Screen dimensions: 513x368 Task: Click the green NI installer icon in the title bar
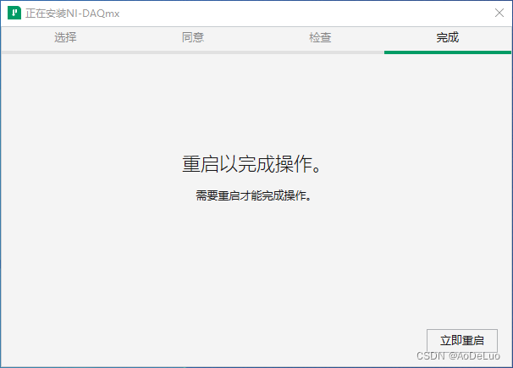(x=14, y=13)
